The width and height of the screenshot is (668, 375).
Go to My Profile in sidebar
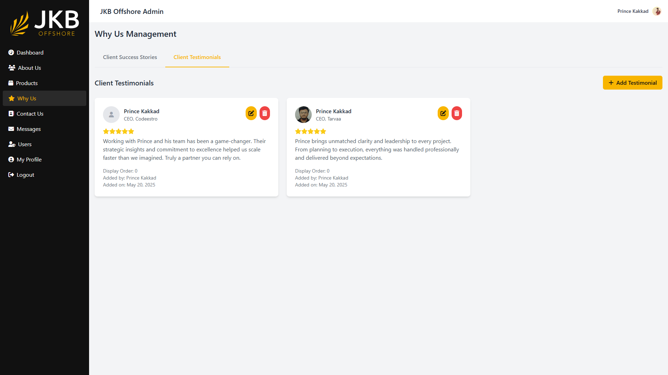[x=29, y=159]
